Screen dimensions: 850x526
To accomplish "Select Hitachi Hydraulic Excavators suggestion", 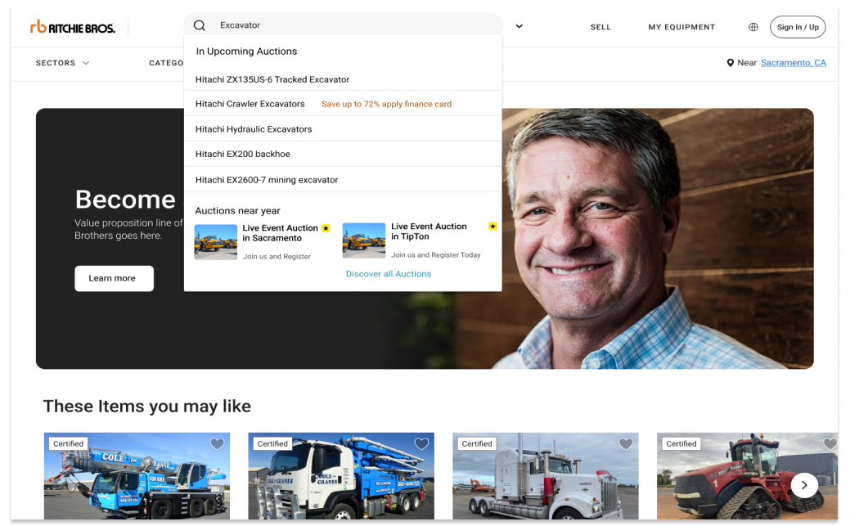I will coord(343,129).
